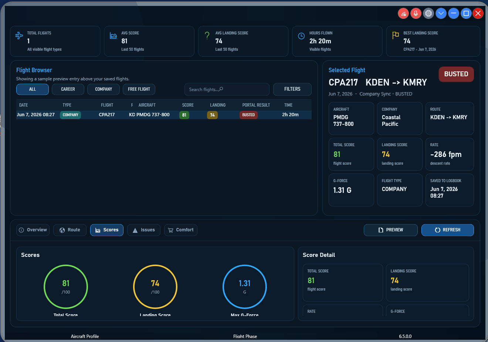Focus the Search flights field

[227, 89]
